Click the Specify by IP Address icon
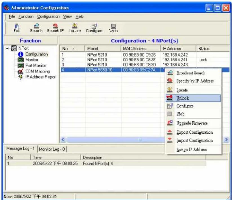The width and height of the screenshot is (232, 200). (170, 81)
